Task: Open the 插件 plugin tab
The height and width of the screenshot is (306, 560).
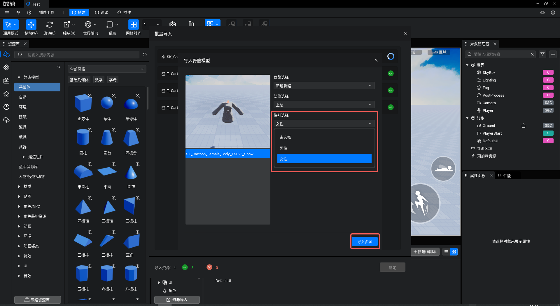Action: coord(124,13)
